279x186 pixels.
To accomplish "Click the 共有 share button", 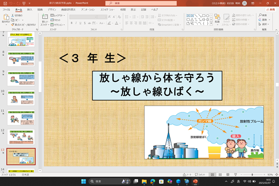I will coord(270,9).
